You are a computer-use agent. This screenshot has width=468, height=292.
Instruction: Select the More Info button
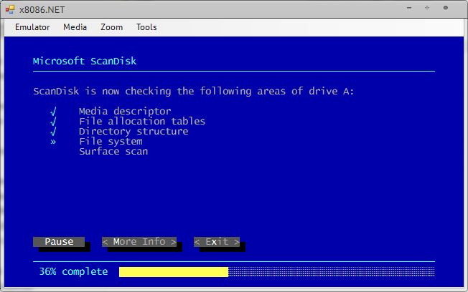139,242
